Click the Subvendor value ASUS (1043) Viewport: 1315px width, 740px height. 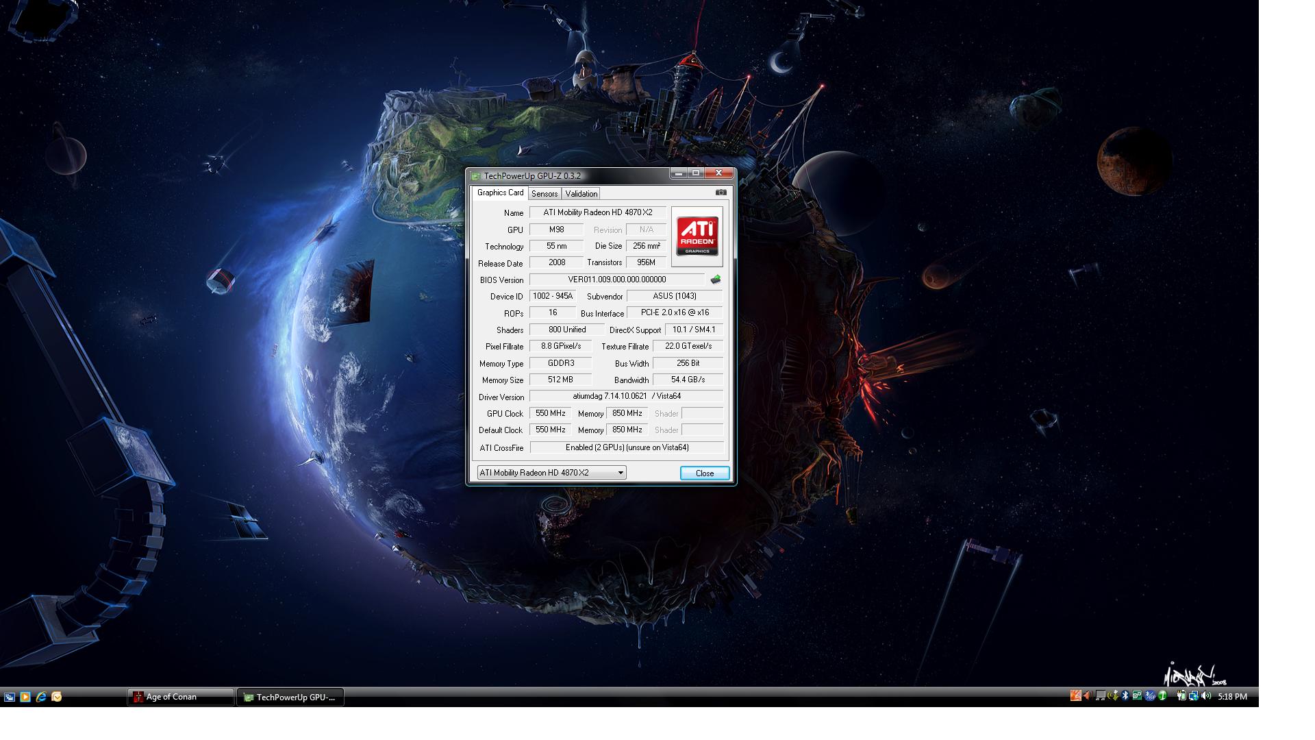(675, 296)
